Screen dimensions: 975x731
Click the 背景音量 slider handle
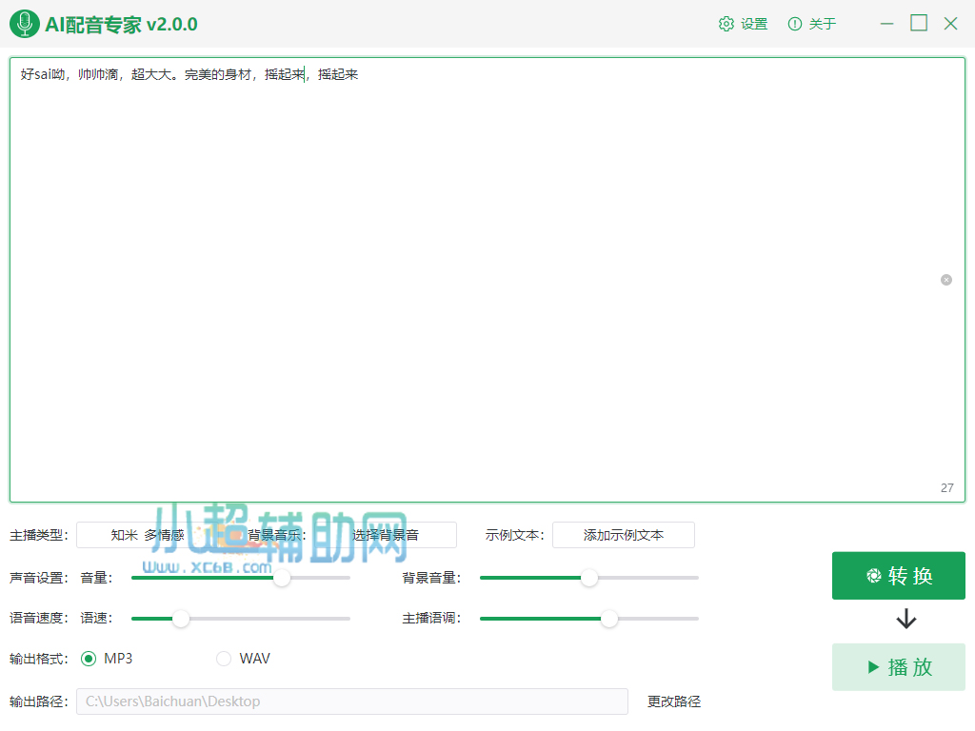[589, 578]
